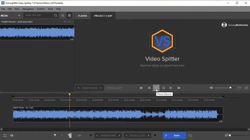Click the highlighted marker icon in the bottom toolbar
250x140 pixels.
coord(70,135)
